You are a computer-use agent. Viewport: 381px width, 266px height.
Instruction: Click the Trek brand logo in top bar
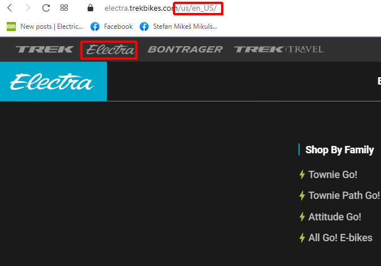[45, 50]
